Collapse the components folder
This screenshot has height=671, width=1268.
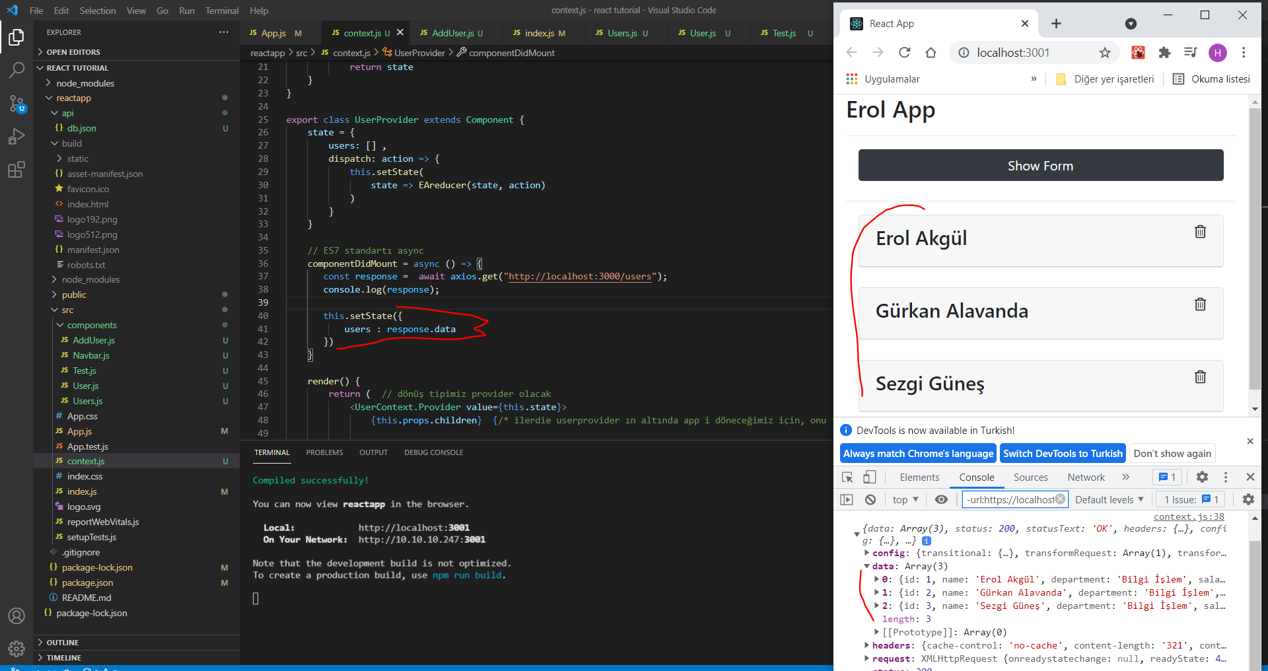(91, 325)
